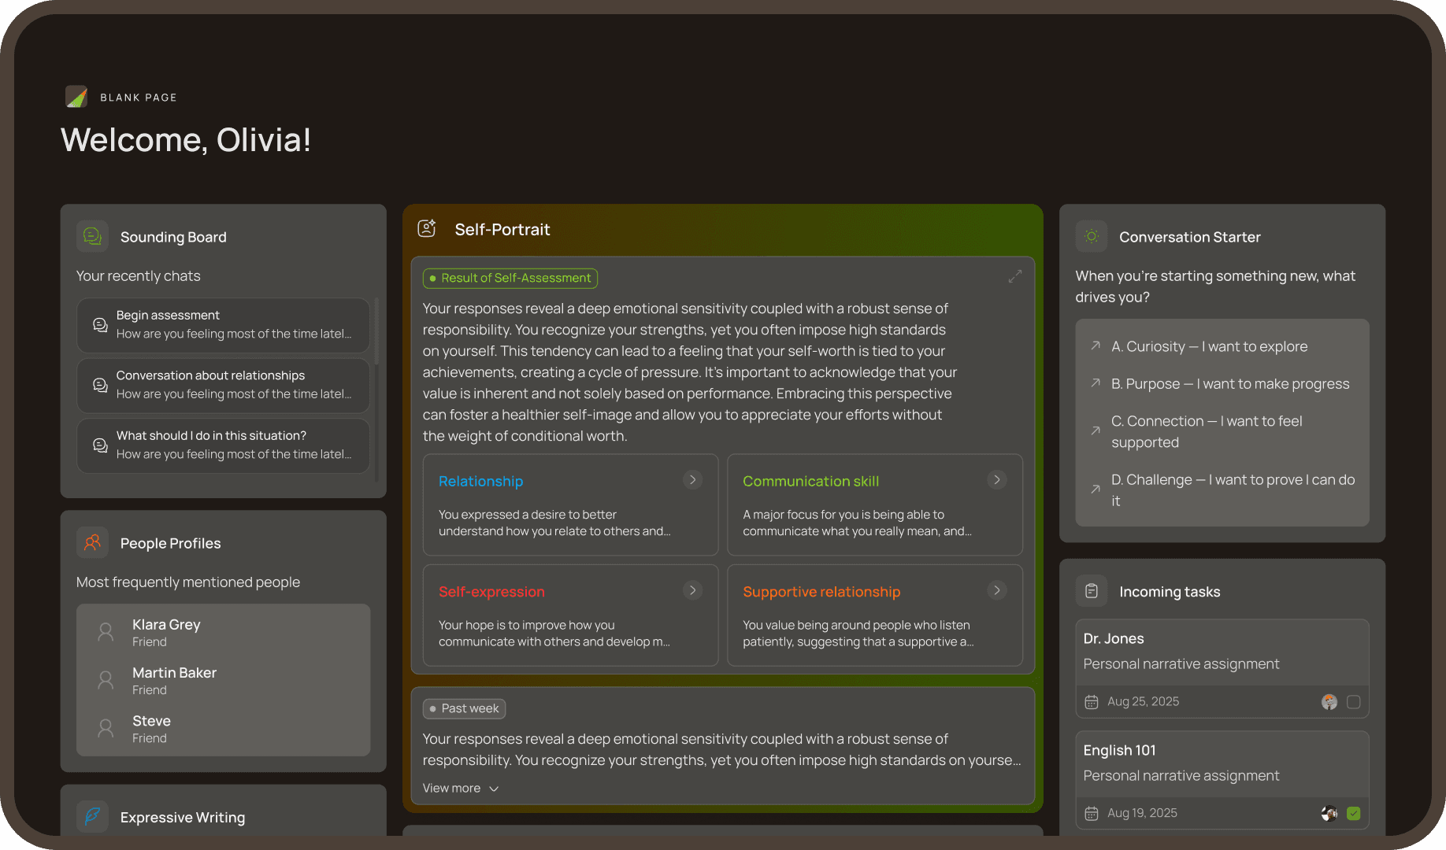The width and height of the screenshot is (1446, 850).
Task: Open the English 101 task card
Action: [x=1222, y=780]
